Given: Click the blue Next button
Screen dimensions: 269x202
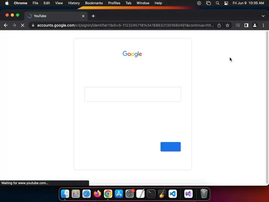Looking at the screenshot, I should (170, 147).
